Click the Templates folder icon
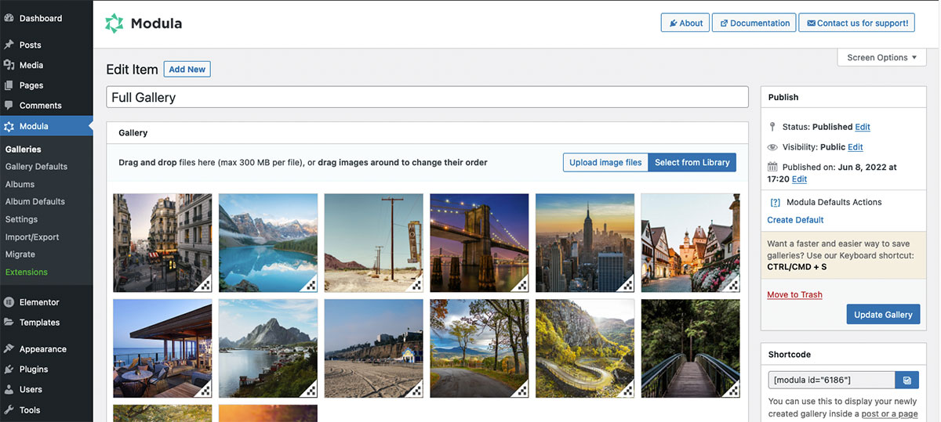Viewport: 941px width, 422px height. pyautogui.click(x=9, y=323)
